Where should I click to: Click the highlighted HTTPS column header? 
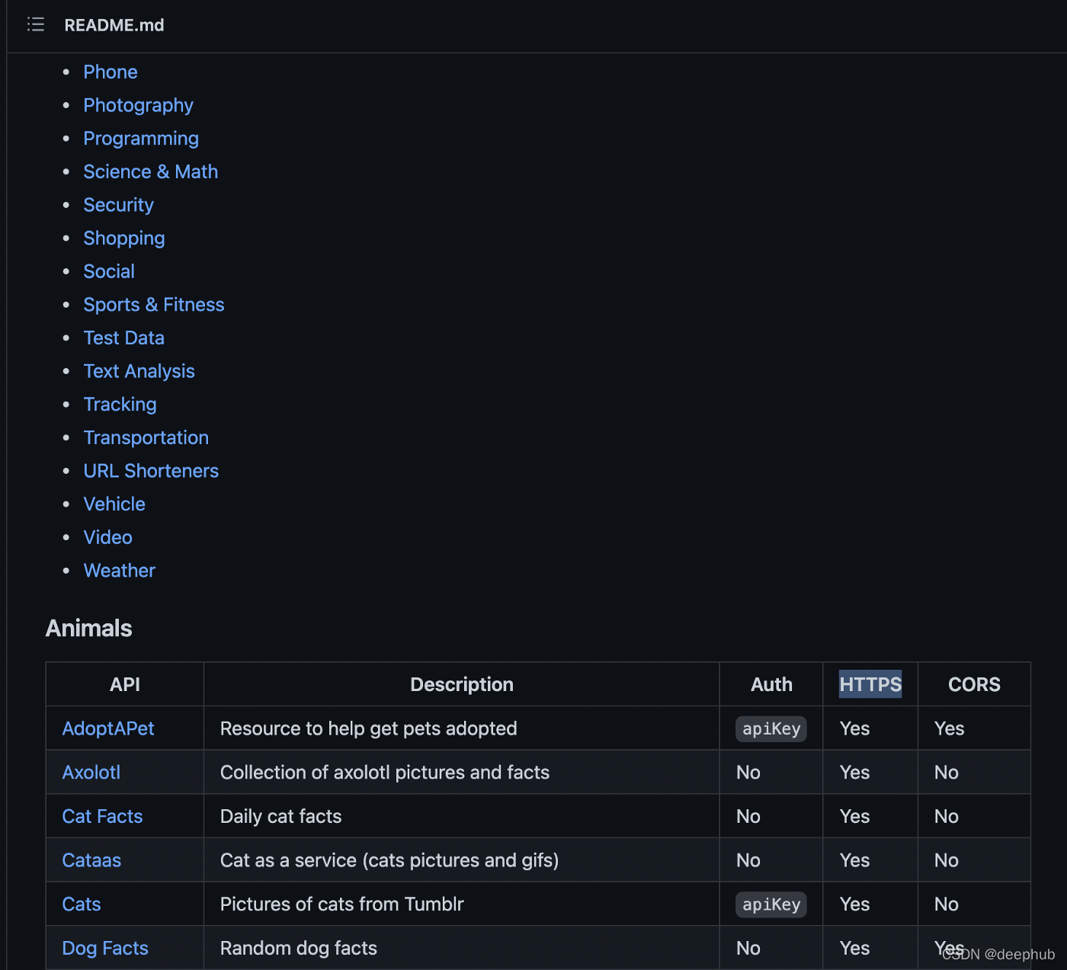pos(870,684)
